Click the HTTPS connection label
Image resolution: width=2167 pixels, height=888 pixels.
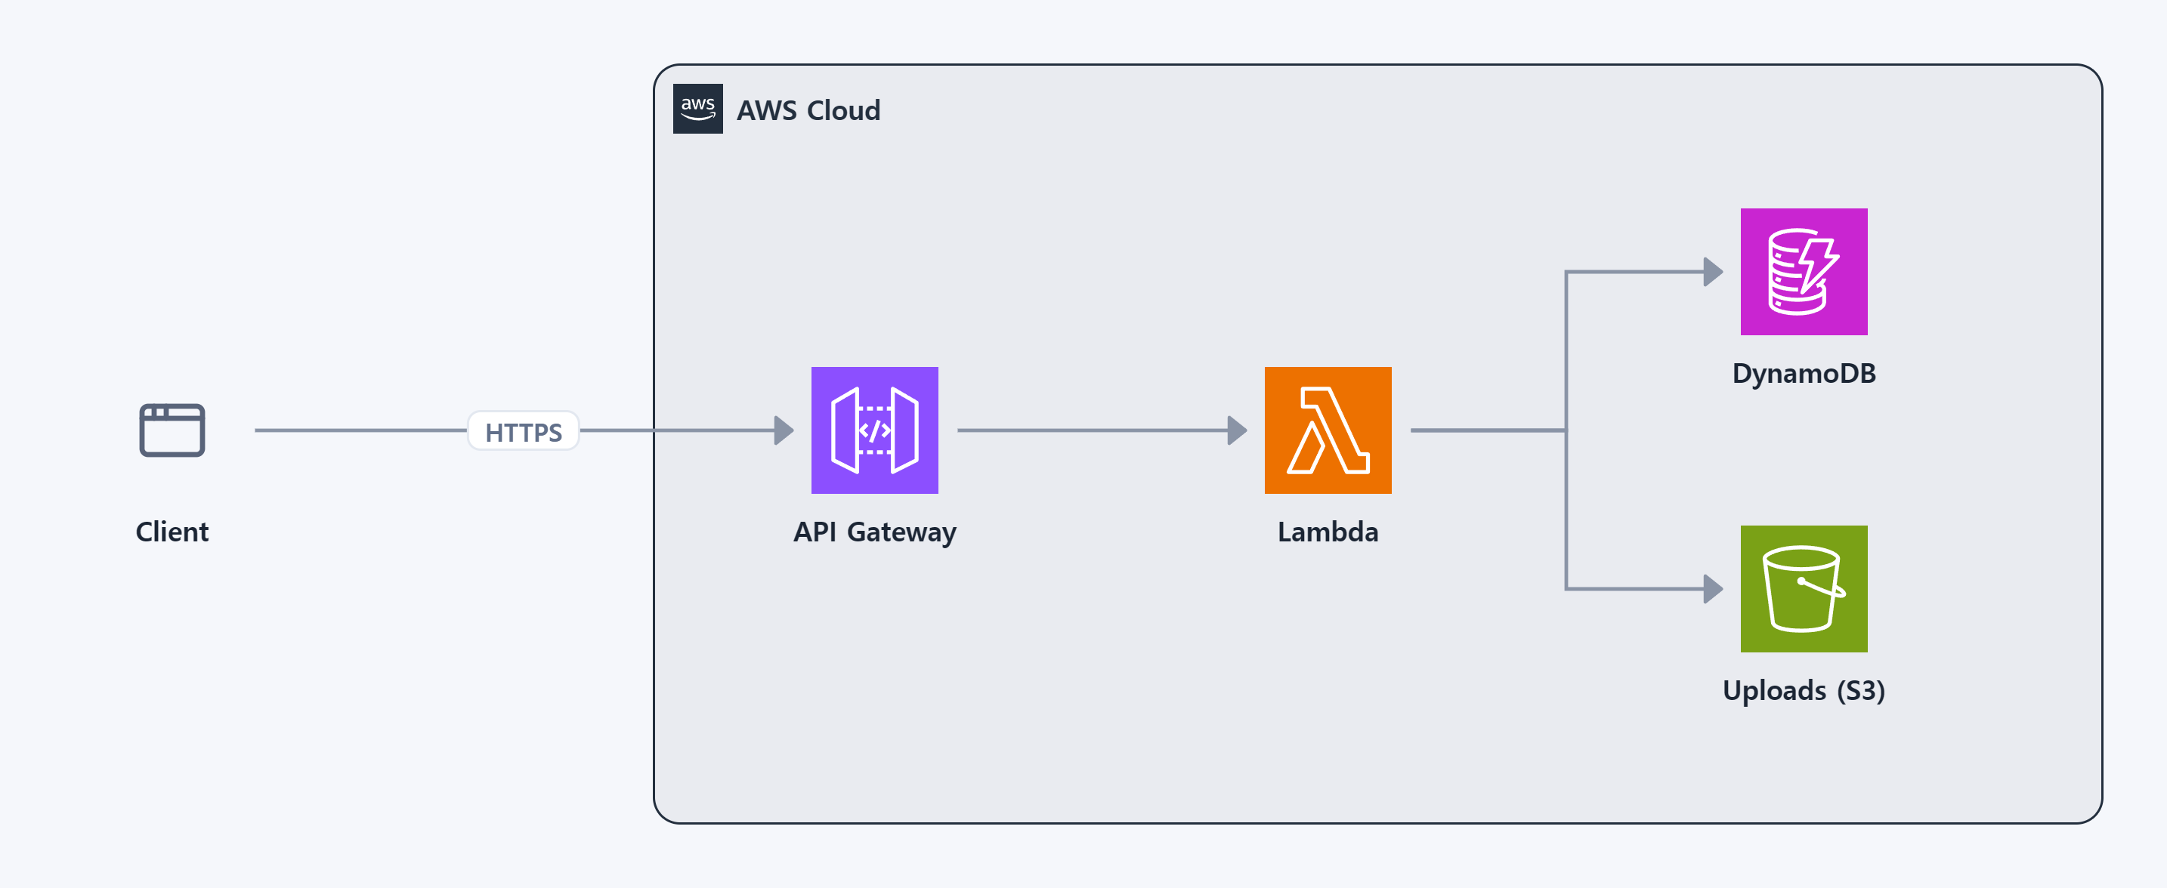coord(524,431)
